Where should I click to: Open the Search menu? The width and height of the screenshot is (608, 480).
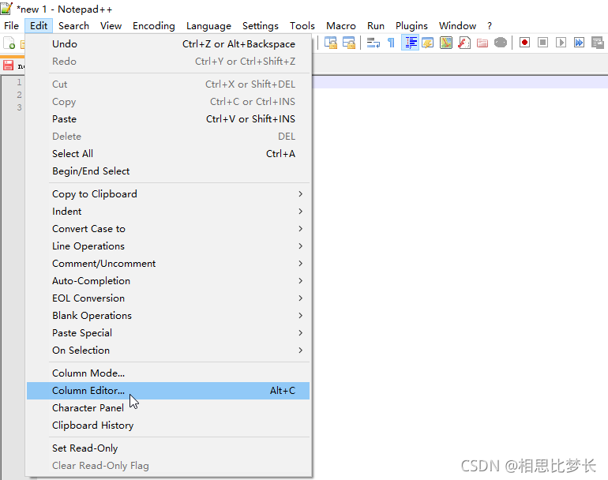coord(73,26)
